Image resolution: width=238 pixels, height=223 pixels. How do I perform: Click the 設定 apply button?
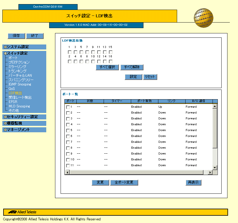pos(133,77)
